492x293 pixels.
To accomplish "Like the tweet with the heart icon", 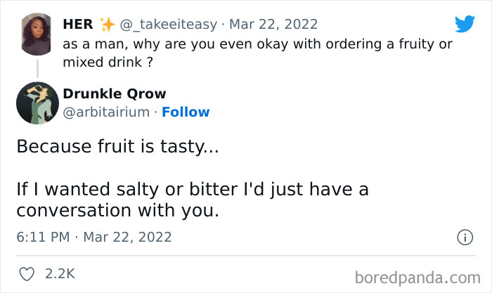I will (x=27, y=274).
